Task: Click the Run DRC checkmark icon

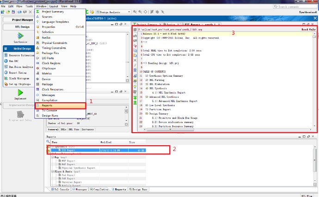Action: [x=6, y=61]
